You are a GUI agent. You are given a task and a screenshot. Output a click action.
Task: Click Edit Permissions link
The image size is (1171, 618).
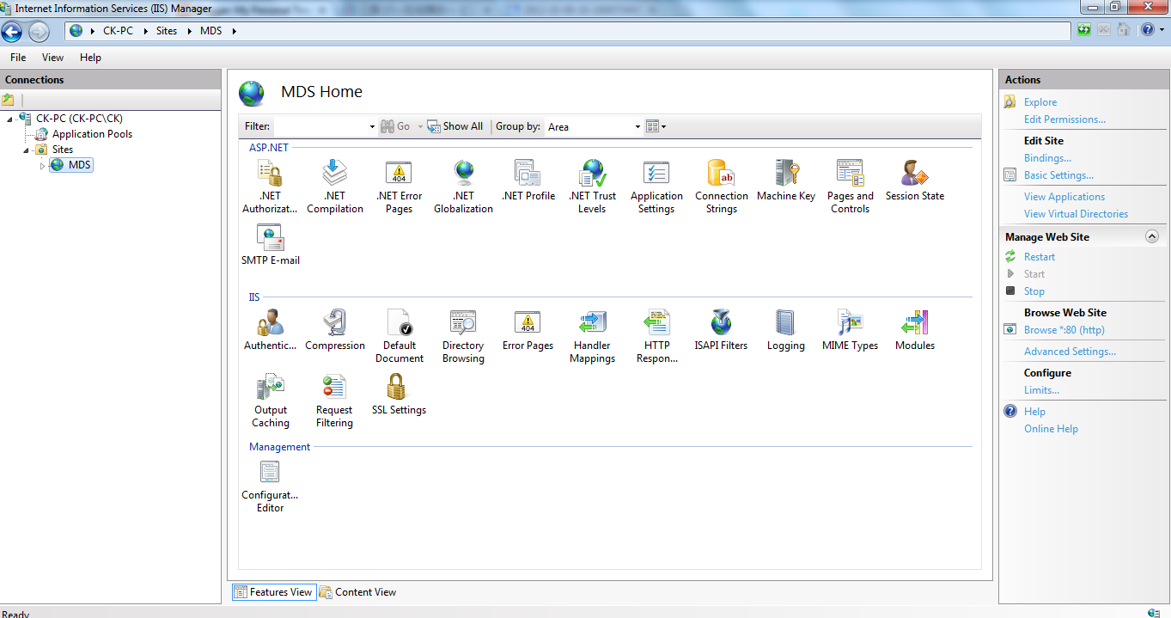tap(1064, 119)
